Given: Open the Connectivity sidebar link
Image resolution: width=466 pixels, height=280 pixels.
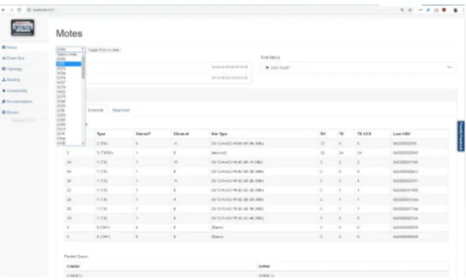Looking at the screenshot, I should pos(14,90).
